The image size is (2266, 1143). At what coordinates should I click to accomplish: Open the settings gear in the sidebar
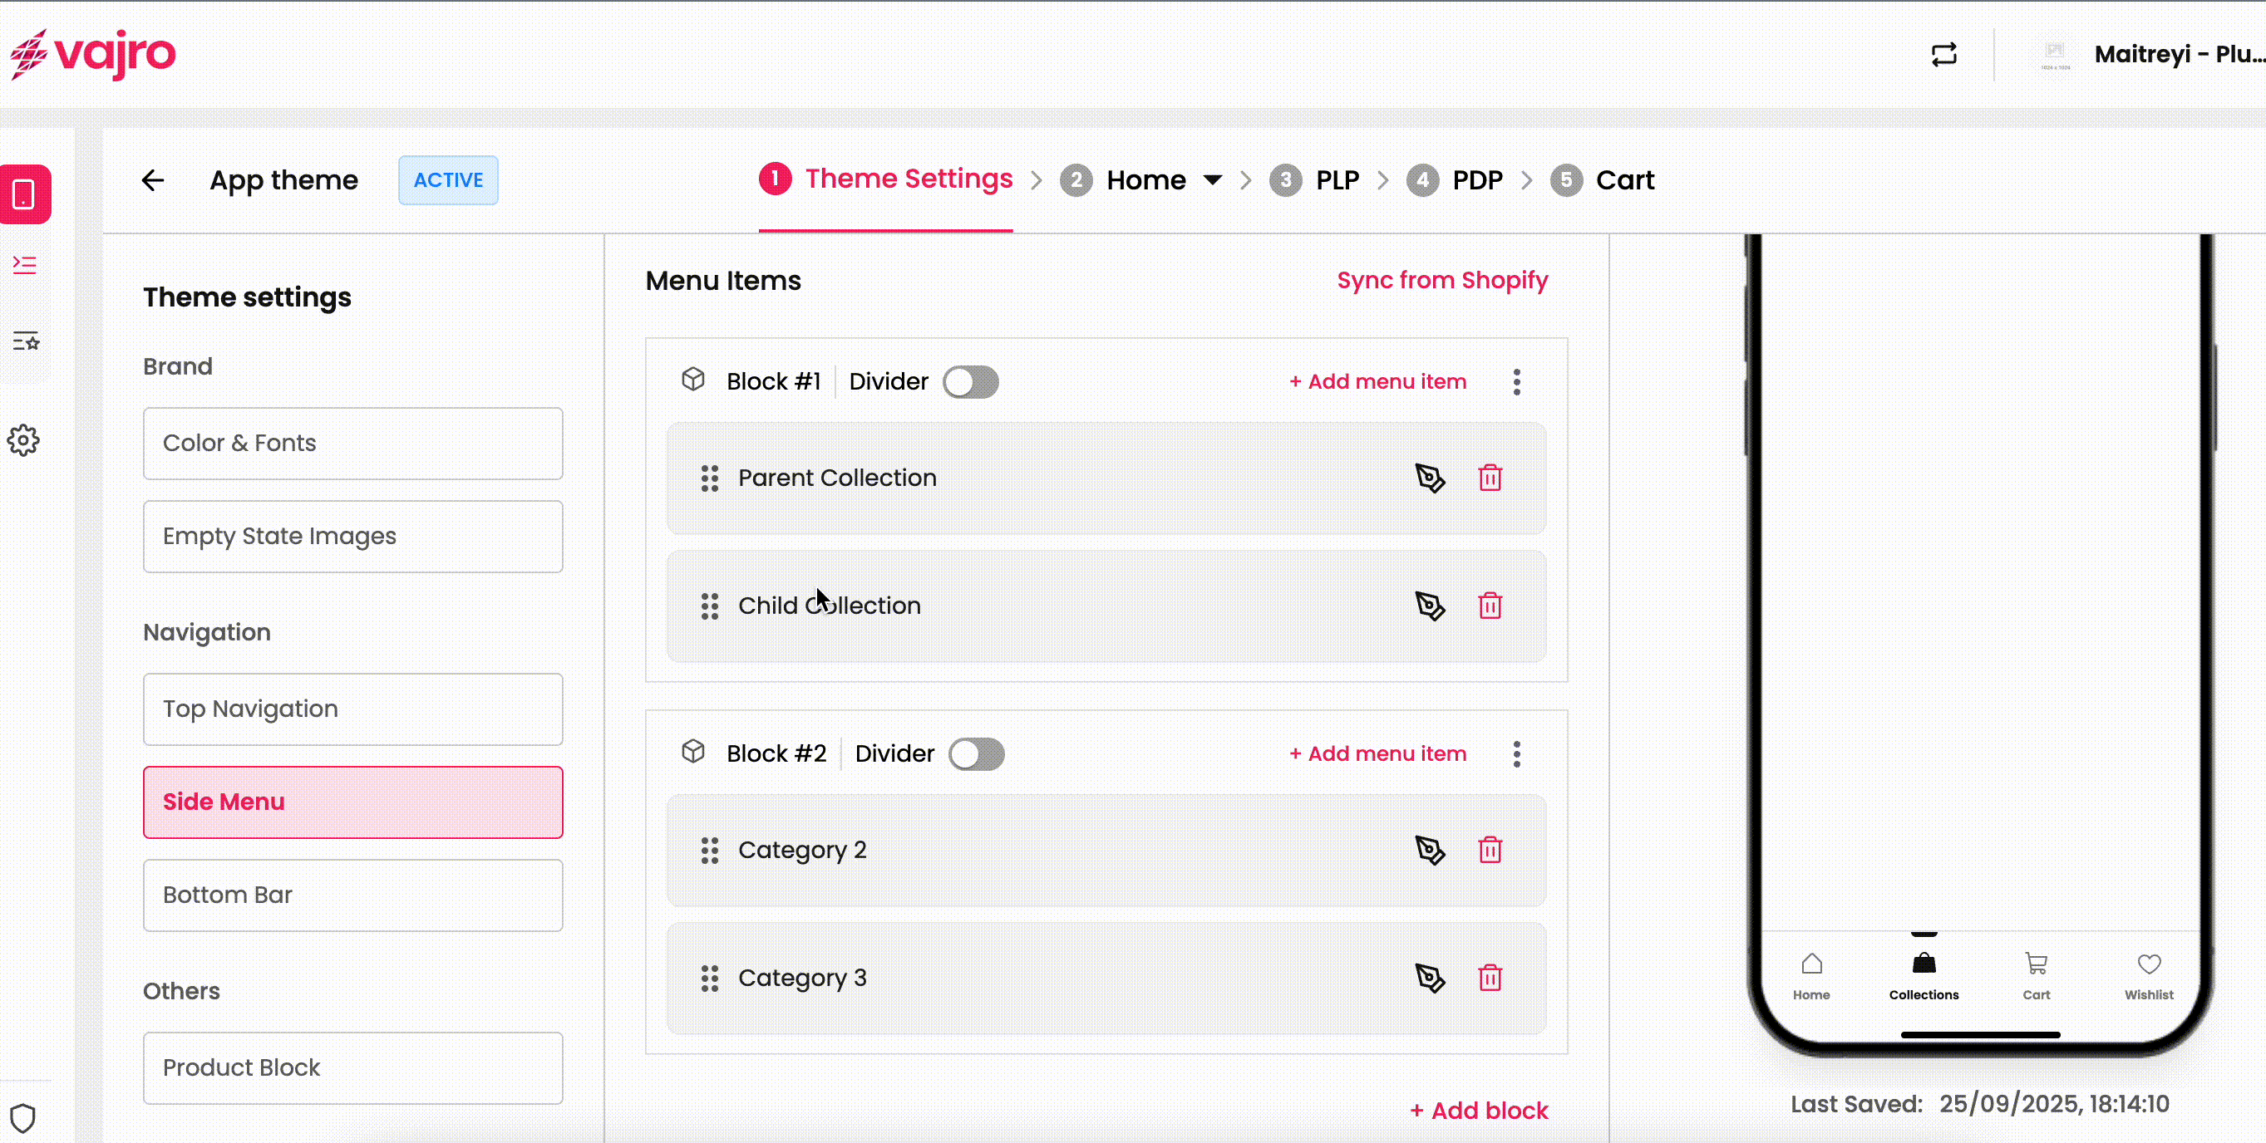[x=24, y=440]
